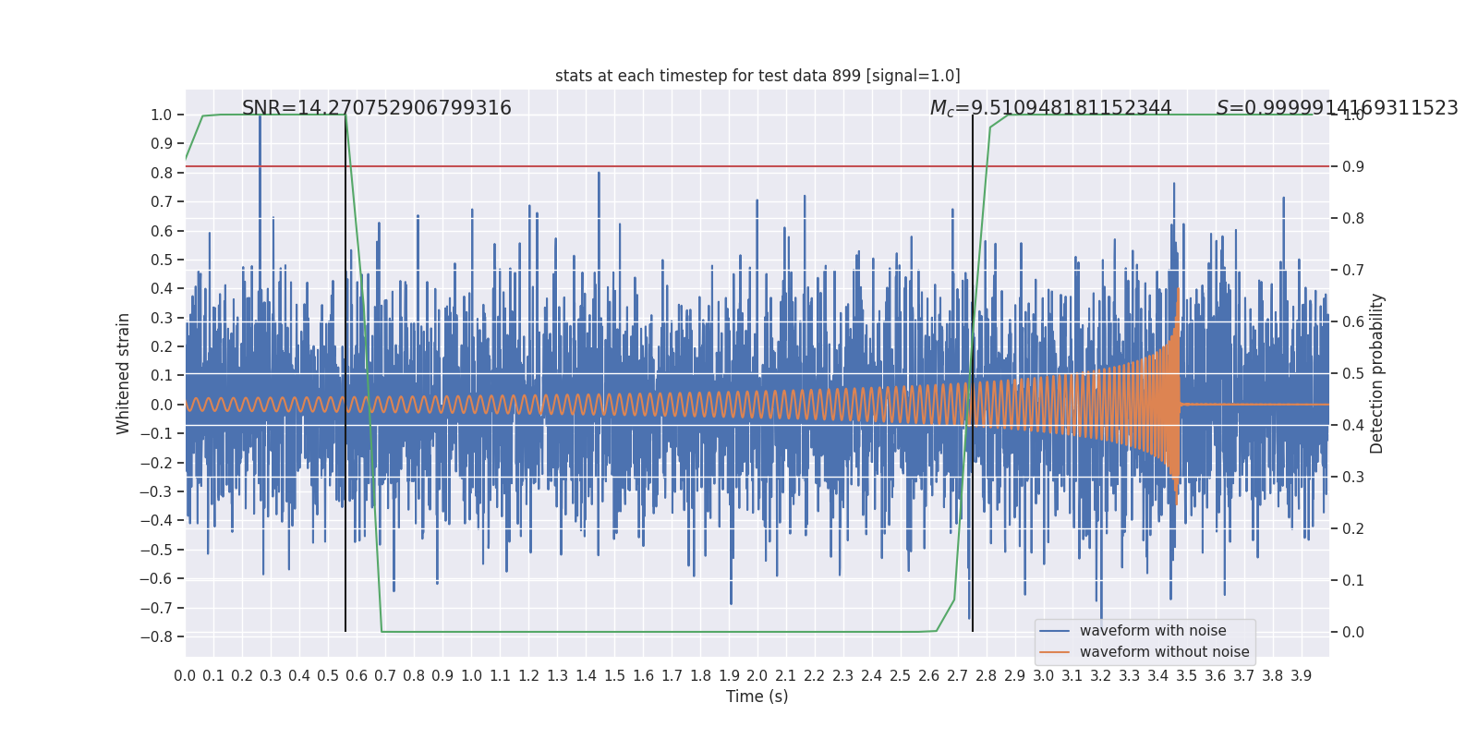Click the right axis tick label 0.9
This screenshot has width=1478, height=739.
coord(1352,167)
